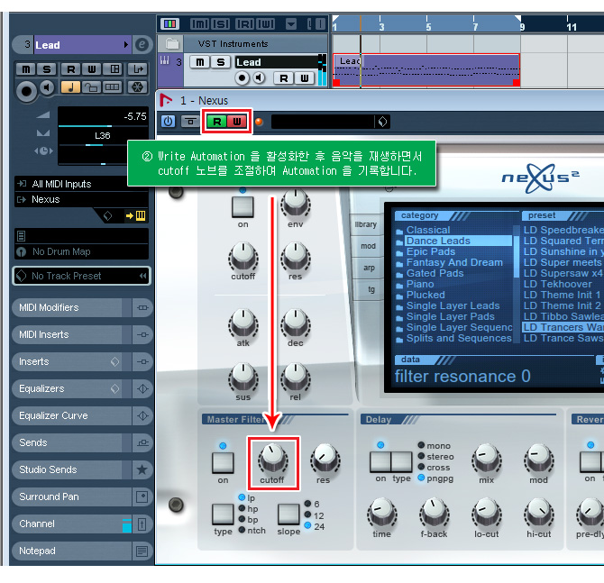604x583 pixels.
Task: Expand the MIDI Inserts section
Action: (71, 334)
